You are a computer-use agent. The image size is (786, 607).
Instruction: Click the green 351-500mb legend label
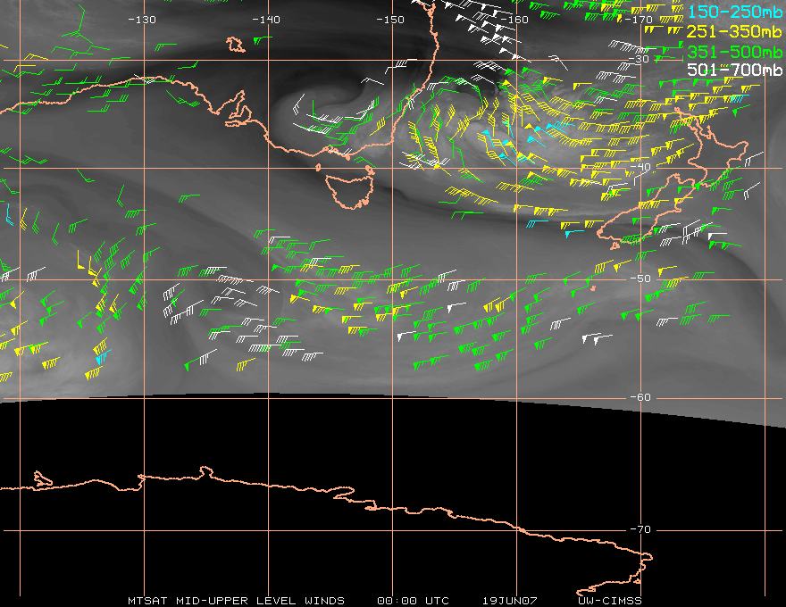735,51
